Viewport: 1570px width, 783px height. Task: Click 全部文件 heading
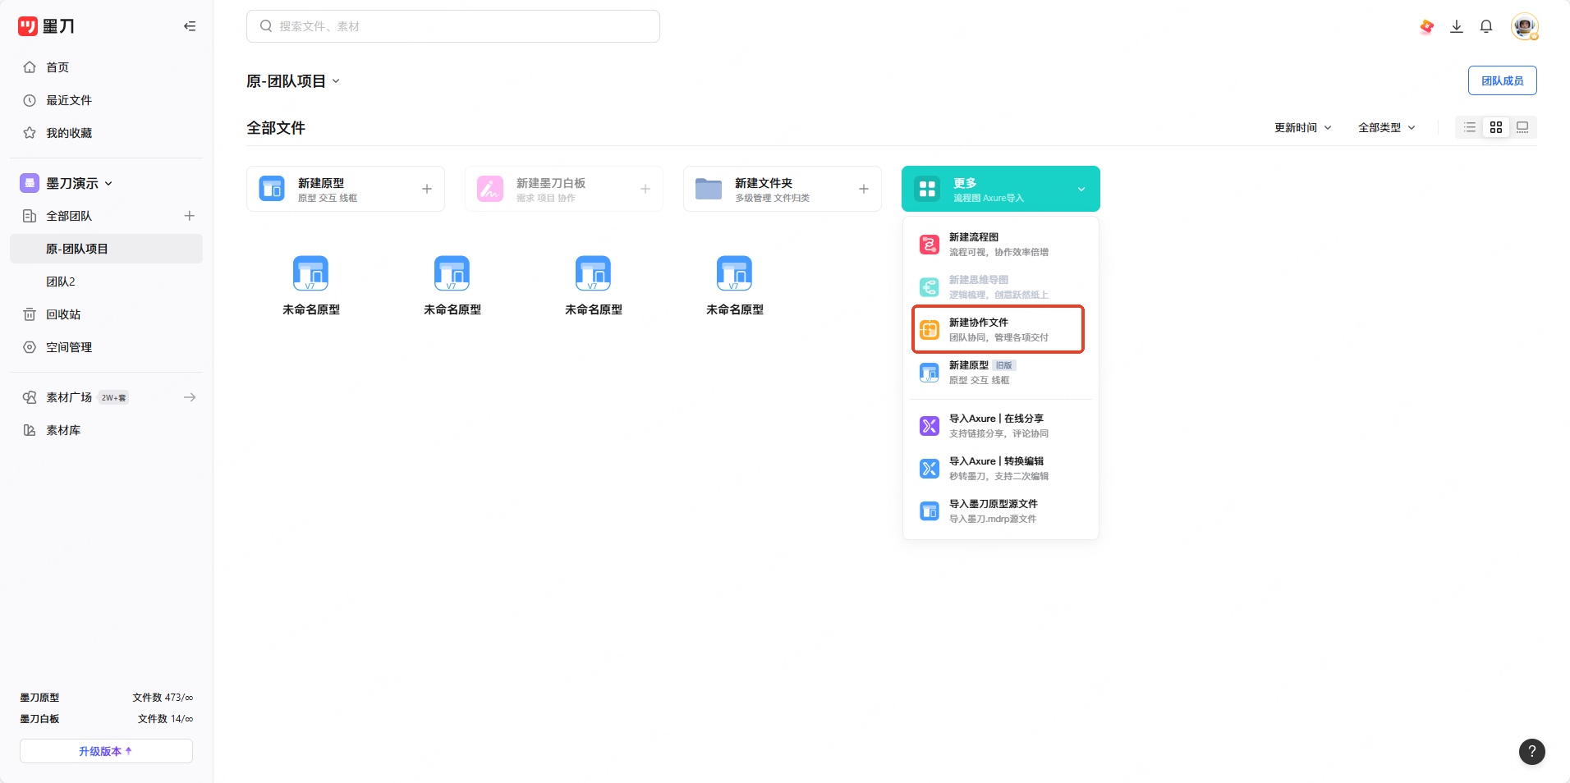(x=276, y=128)
